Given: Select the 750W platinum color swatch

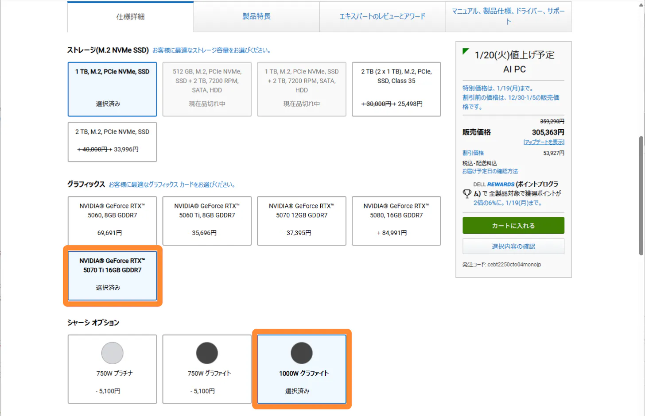Looking at the screenshot, I should click(112, 353).
